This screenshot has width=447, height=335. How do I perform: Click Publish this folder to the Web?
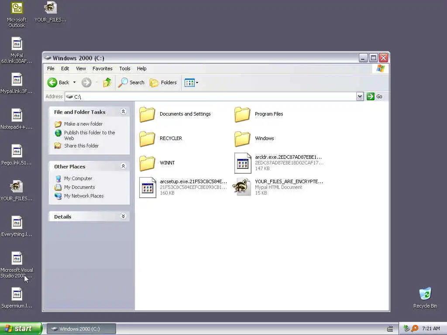89,135
